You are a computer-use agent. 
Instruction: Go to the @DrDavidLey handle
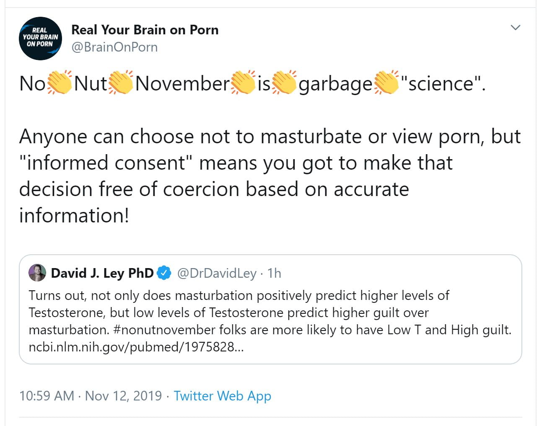click(217, 273)
